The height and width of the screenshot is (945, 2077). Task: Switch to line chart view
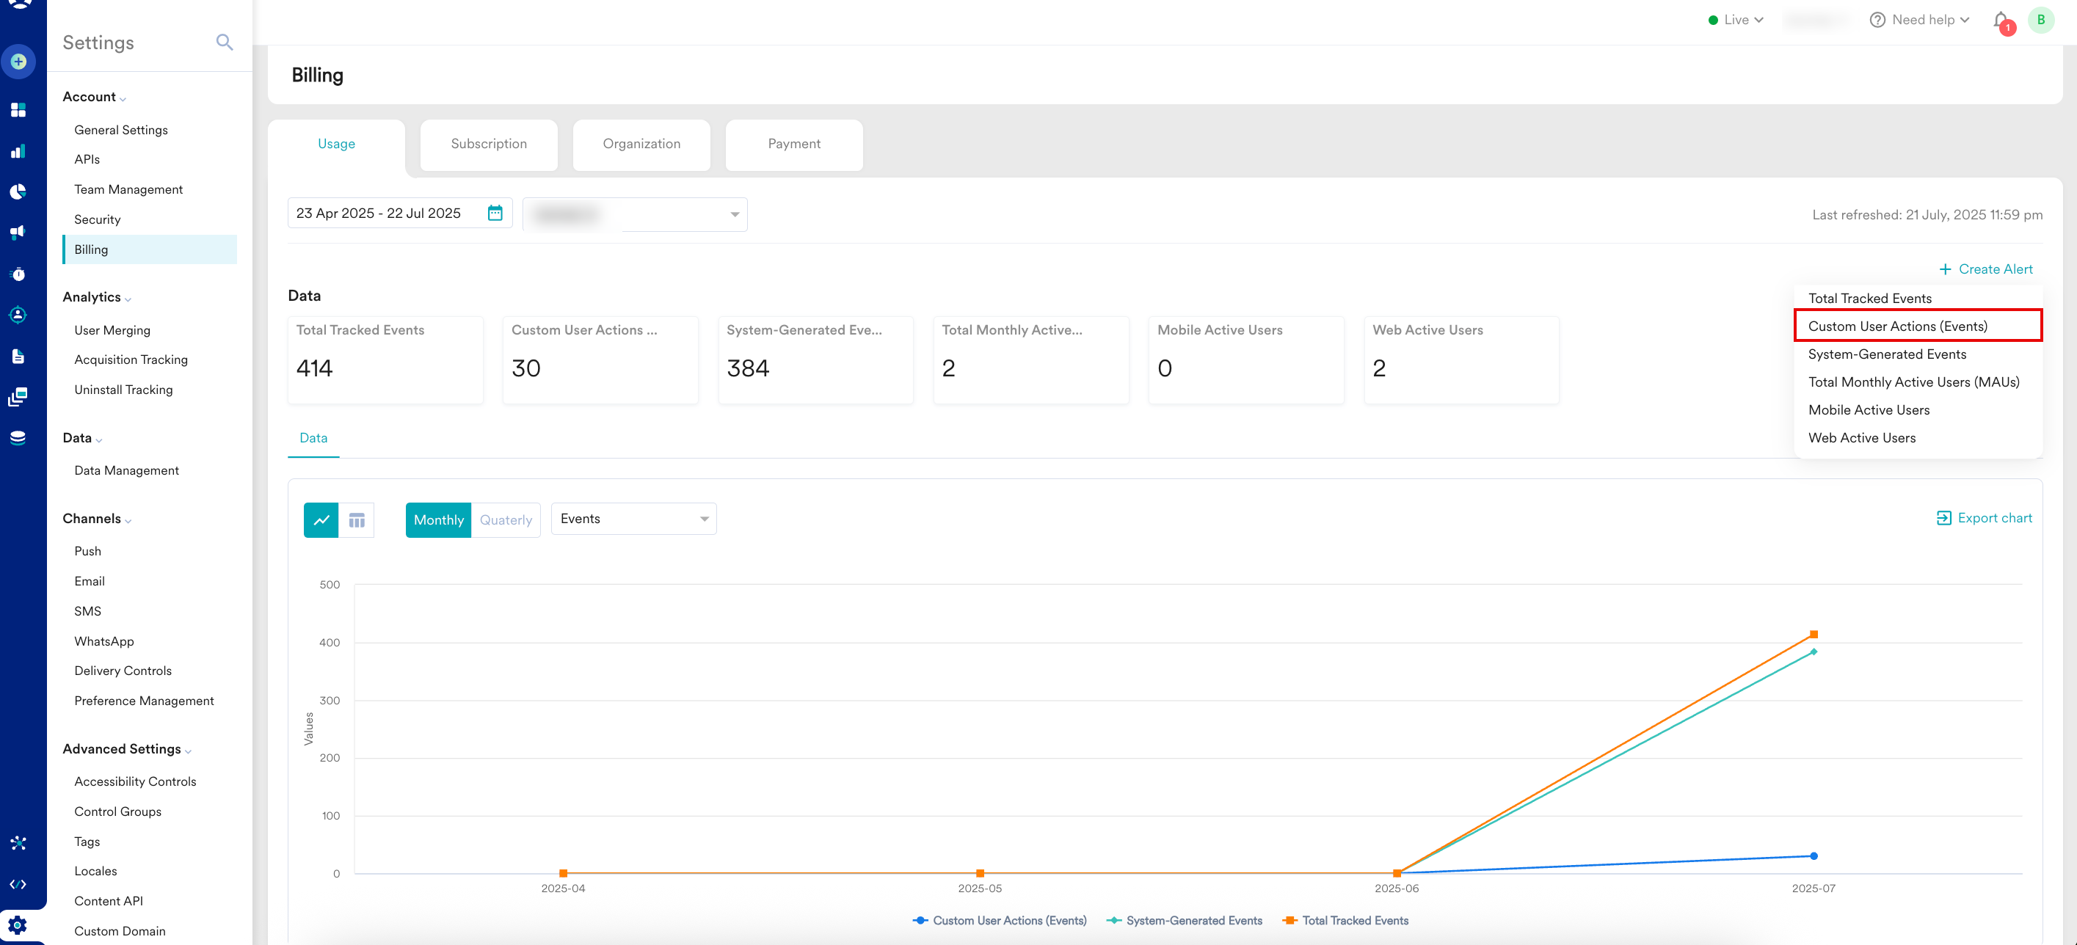coord(321,520)
